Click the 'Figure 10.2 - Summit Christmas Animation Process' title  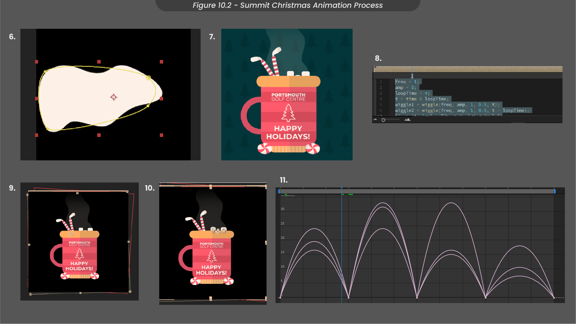288,5
